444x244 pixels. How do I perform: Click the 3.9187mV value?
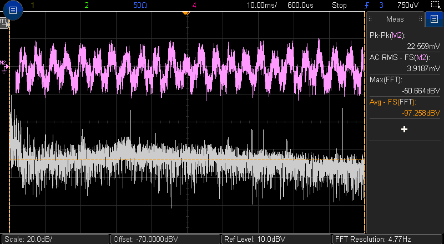point(423,68)
